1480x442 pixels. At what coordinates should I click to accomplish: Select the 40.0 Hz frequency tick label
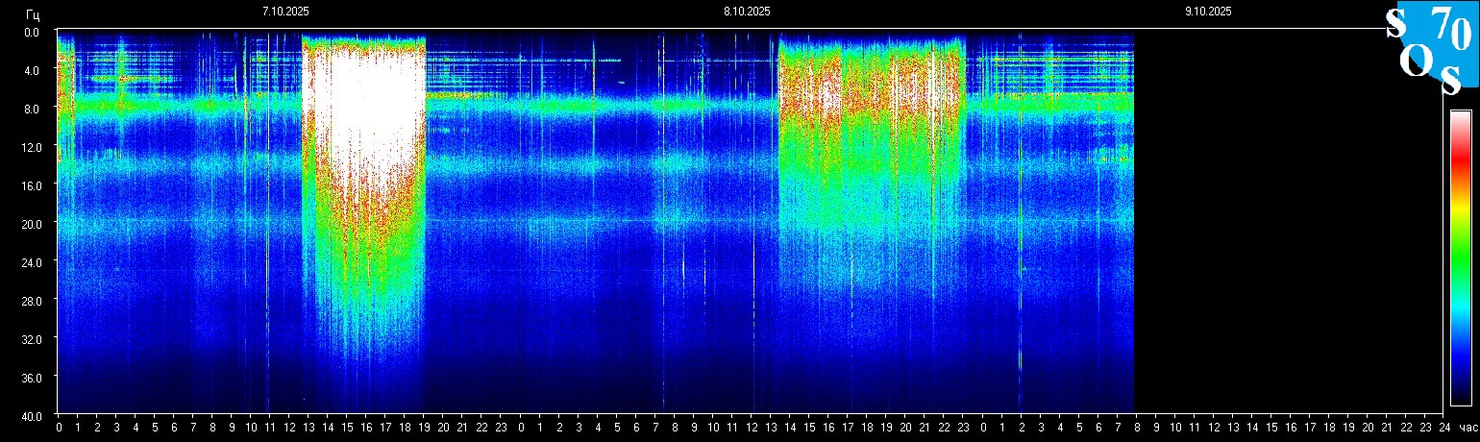[x=31, y=415]
